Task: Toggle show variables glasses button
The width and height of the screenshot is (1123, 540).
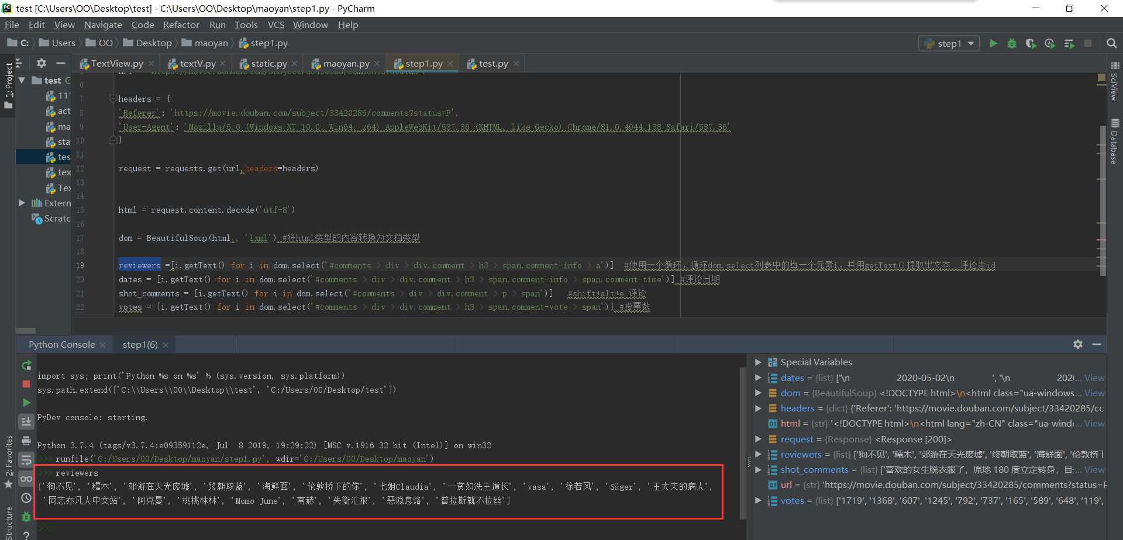Action: (26, 479)
